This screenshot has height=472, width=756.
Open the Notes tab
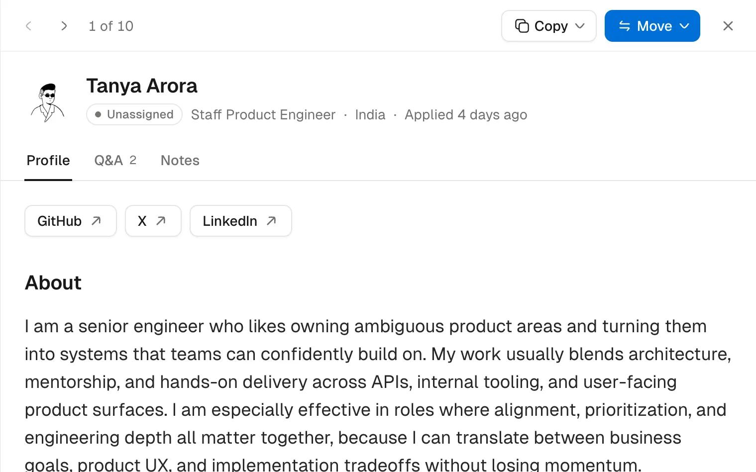point(180,161)
